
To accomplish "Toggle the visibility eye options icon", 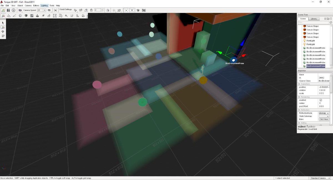I will 49,10.
